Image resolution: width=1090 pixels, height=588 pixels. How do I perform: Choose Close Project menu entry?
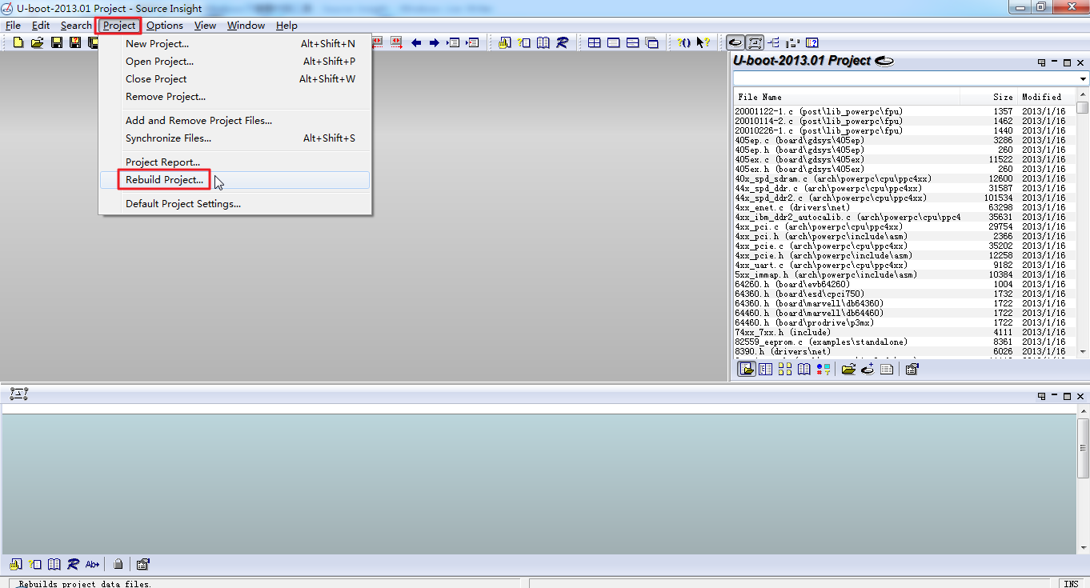[234, 79]
